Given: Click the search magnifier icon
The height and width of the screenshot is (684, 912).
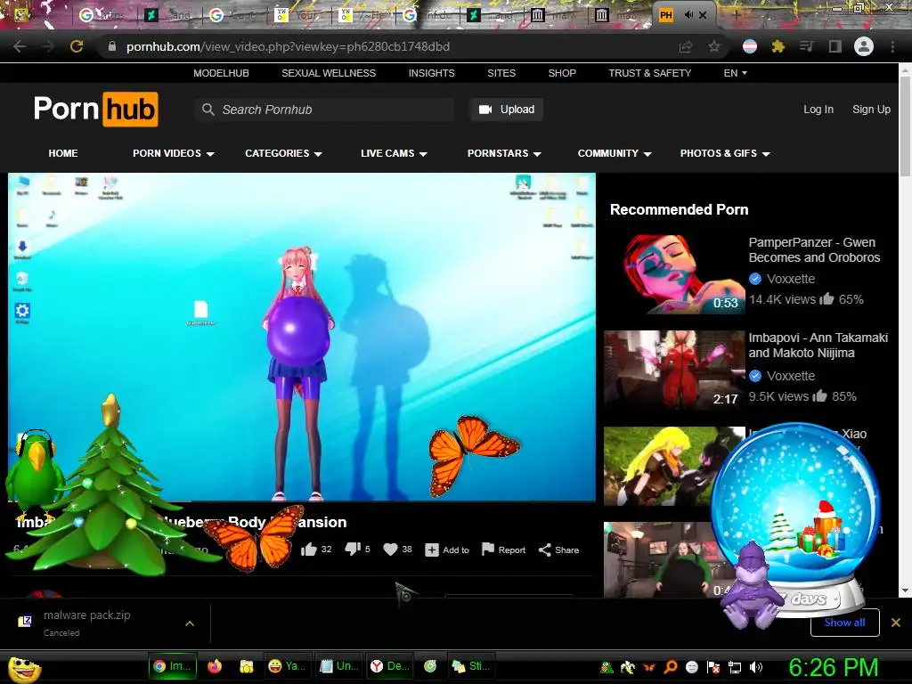Looking at the screenshot, I should 208,110.
